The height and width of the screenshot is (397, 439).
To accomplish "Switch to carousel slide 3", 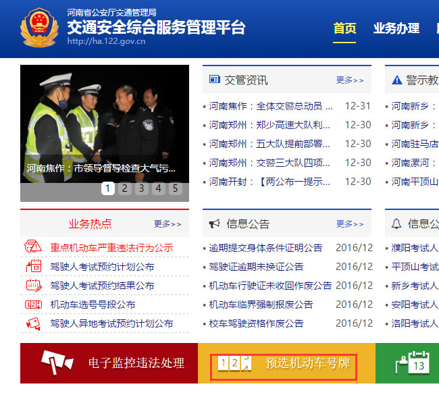I will tap(142, 188).
